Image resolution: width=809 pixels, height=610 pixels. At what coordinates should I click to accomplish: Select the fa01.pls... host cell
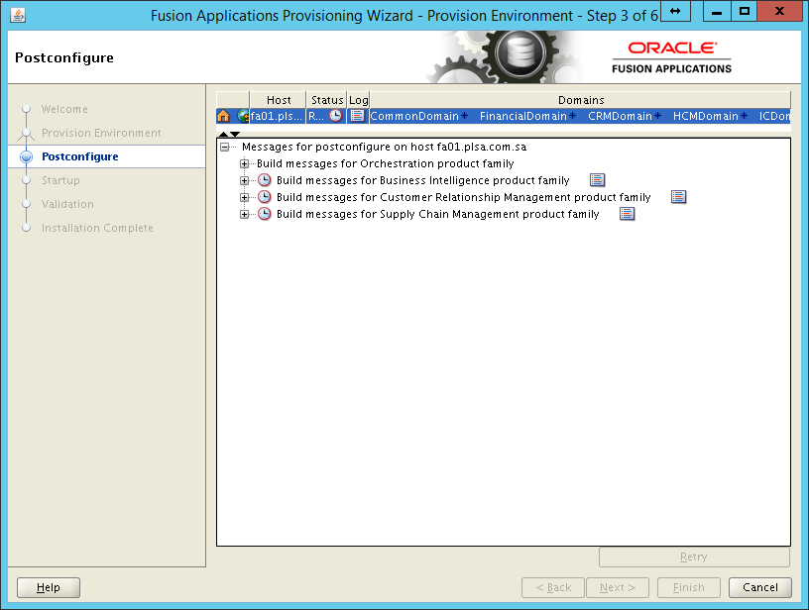[x=277, y=116]
